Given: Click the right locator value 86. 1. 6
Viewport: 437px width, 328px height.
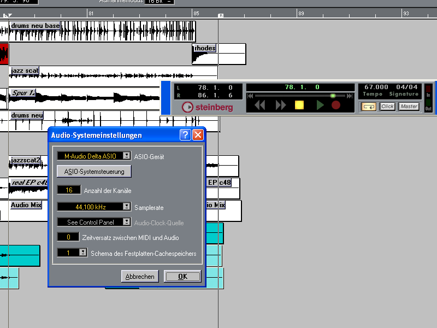Looking at the screenshot, I should pos(215,95).
